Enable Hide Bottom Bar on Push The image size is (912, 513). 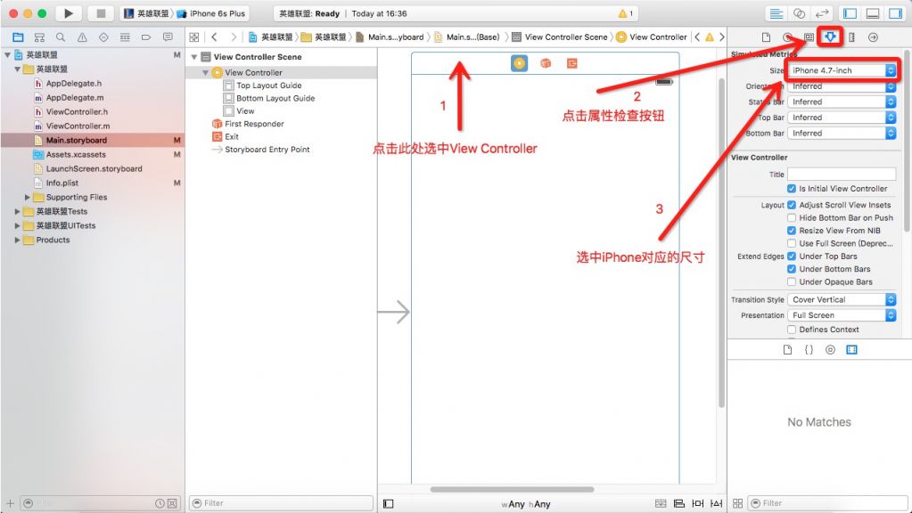[792, 218]
